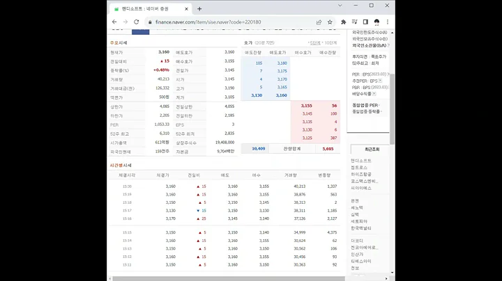Open 인산가 in recently viewed list
The height and width of the screenshot is (281, 502).
click(x=357, y=254)
